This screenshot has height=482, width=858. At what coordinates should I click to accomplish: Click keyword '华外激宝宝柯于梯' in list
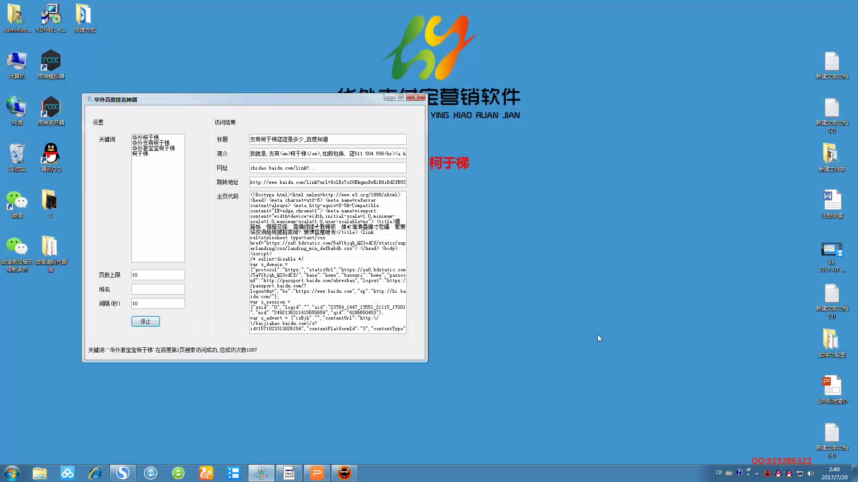click(x=153, y=148)
